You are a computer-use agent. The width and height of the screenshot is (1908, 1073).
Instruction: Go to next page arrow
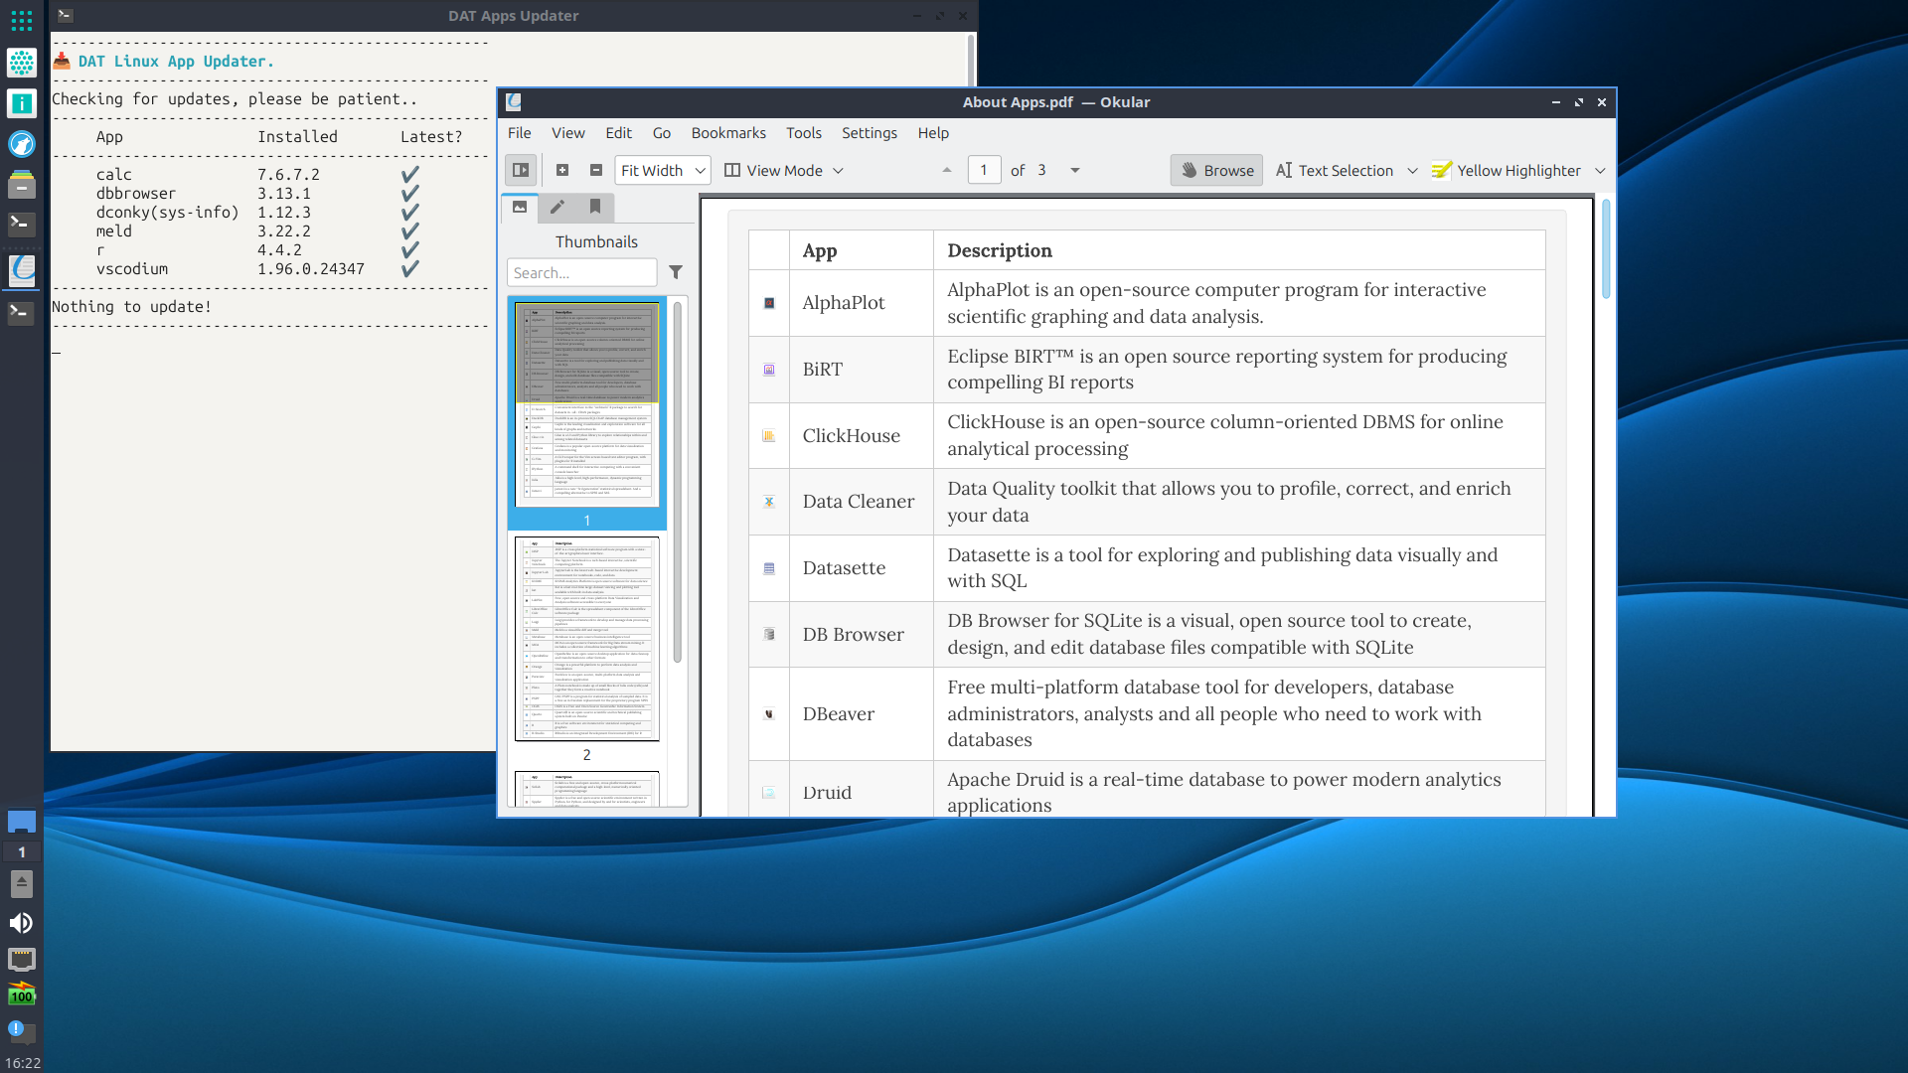pos(1075,170)
